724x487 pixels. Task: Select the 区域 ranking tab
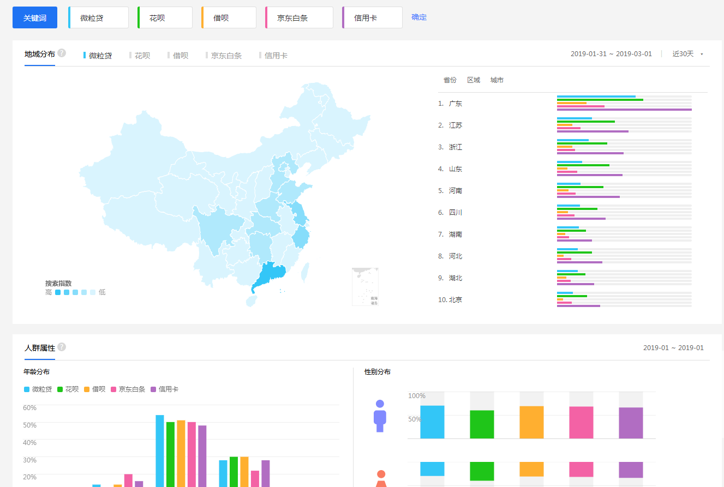pyautogui.click(x=474, y=80)
